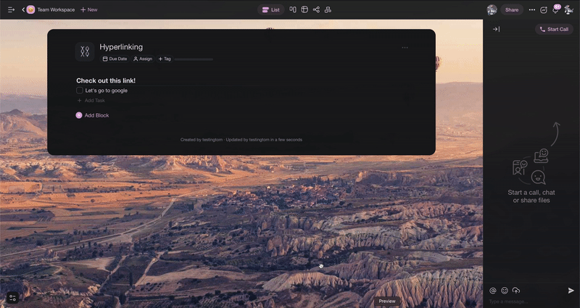The image size is (580, 308).
Task: Open the Org Chart view icon
Action: 328,9
